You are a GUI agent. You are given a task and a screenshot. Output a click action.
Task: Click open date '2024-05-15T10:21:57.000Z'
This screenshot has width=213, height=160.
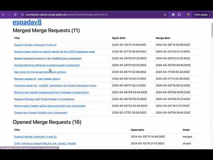(147, 144)
